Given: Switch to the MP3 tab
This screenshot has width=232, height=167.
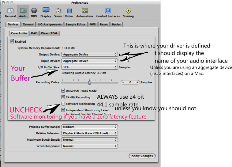Looking at the screenshot, I should point(93,25).
